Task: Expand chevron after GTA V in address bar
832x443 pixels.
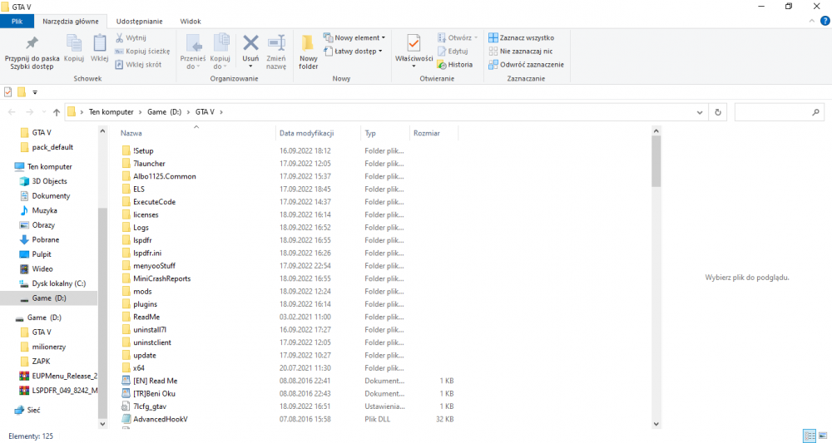Action: pos(221,112)
